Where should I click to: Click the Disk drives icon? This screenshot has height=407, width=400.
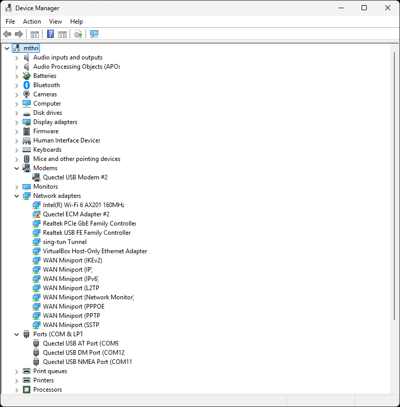click(x=27, y=114)
